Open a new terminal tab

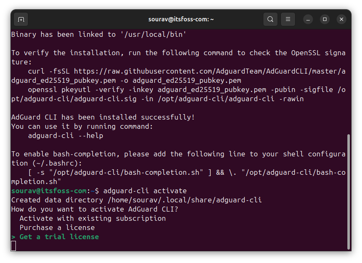[x=20, y=19]
